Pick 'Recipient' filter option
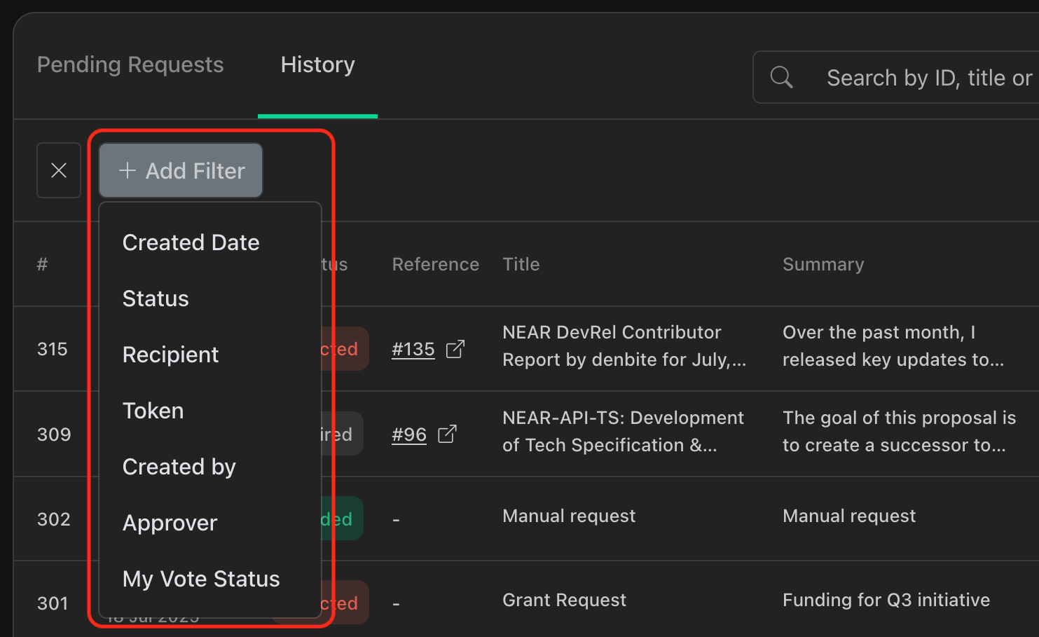The image size is (1039, 637). click(x=170, y=354)
